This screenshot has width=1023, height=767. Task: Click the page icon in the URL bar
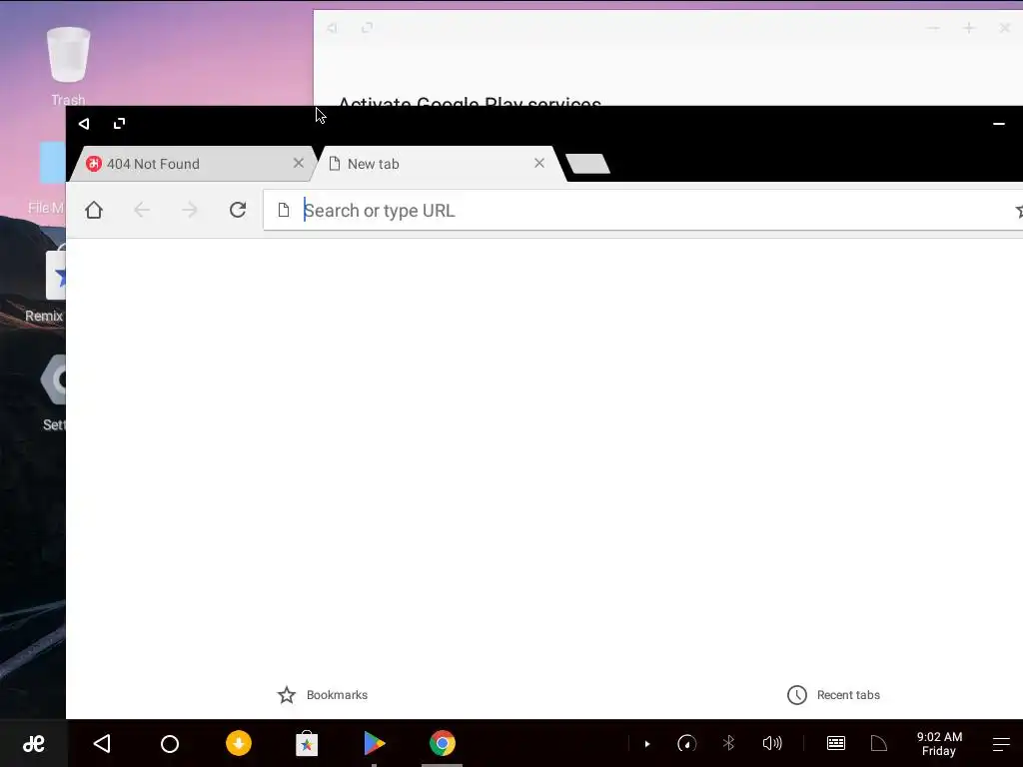[283, 210]
